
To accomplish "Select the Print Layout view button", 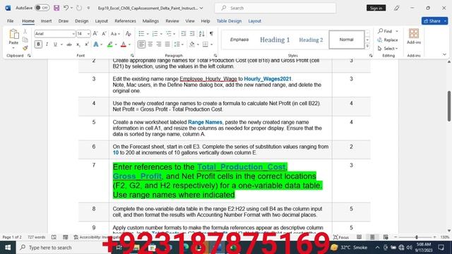I will point(372,237).
